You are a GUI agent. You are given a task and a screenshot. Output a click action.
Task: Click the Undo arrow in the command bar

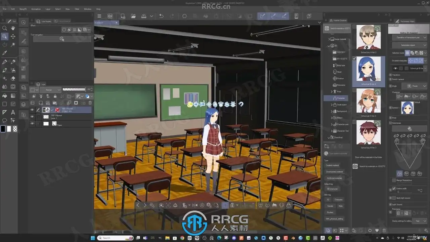161,16
